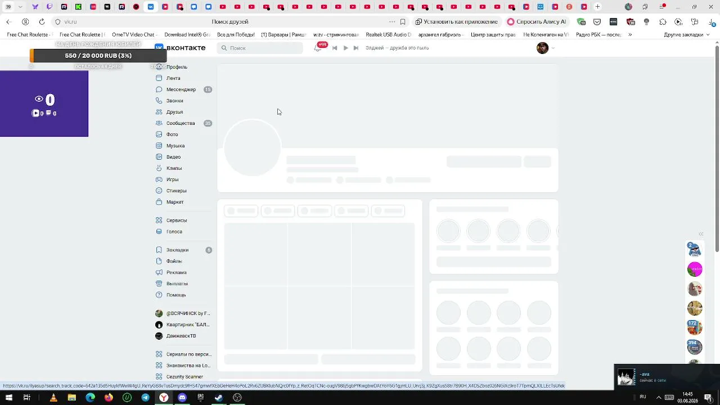The image size is (720, 405).
Task: Skip to previous track in VK player
Action: pyautogui.click(x=335, y=48)
